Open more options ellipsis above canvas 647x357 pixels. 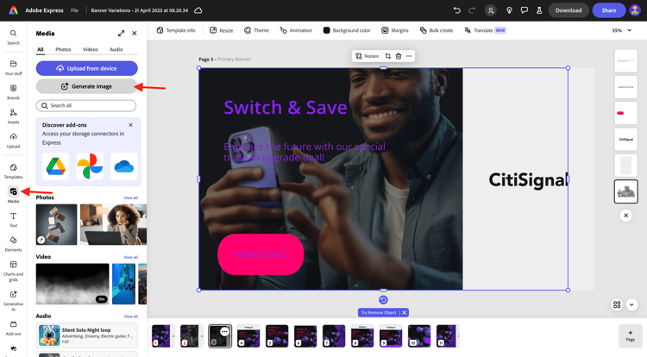[409, 56]
